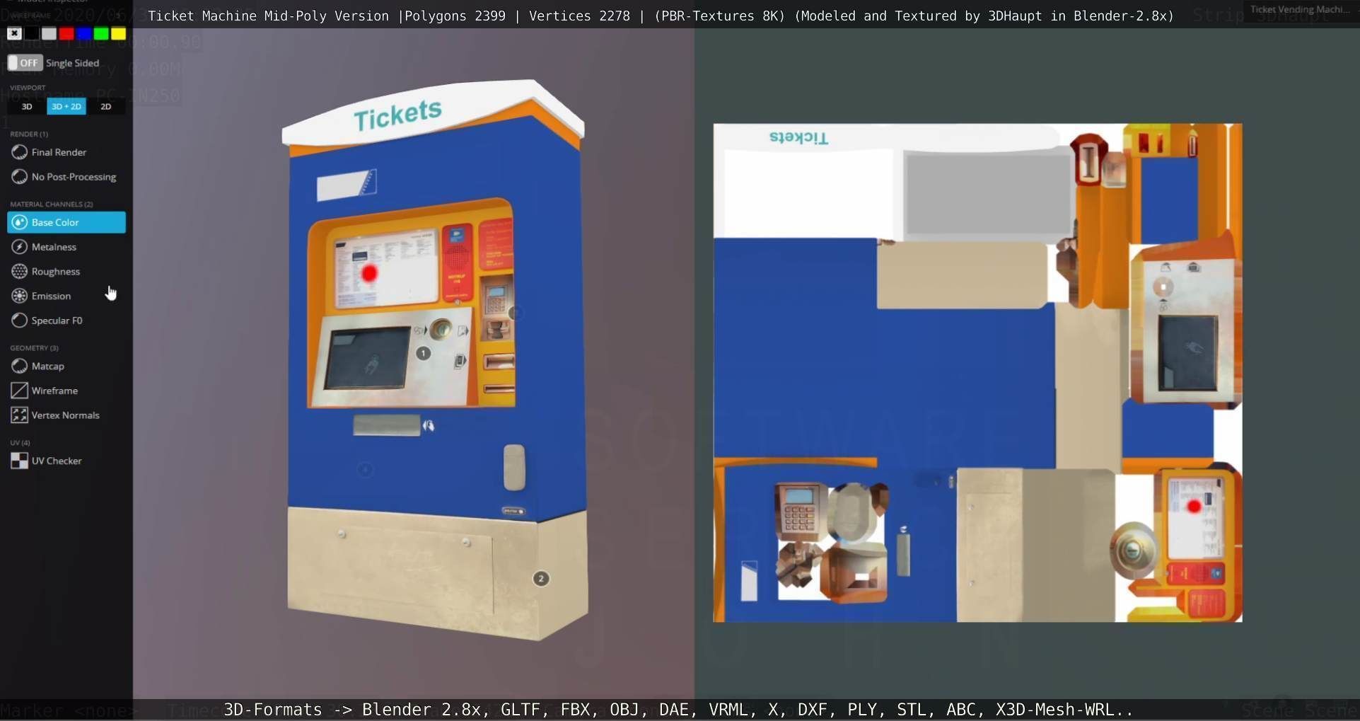Click the RENDER (1) section header
The image size is (1360, 721).
29,134
